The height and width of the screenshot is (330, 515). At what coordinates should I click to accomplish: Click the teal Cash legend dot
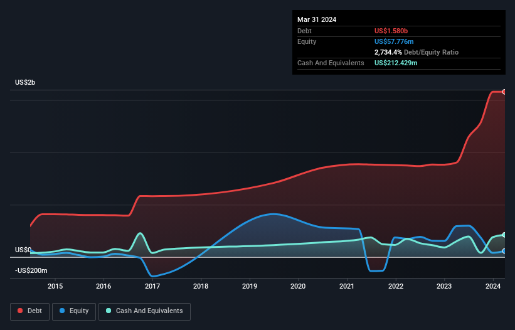click(x=109, y=311)
